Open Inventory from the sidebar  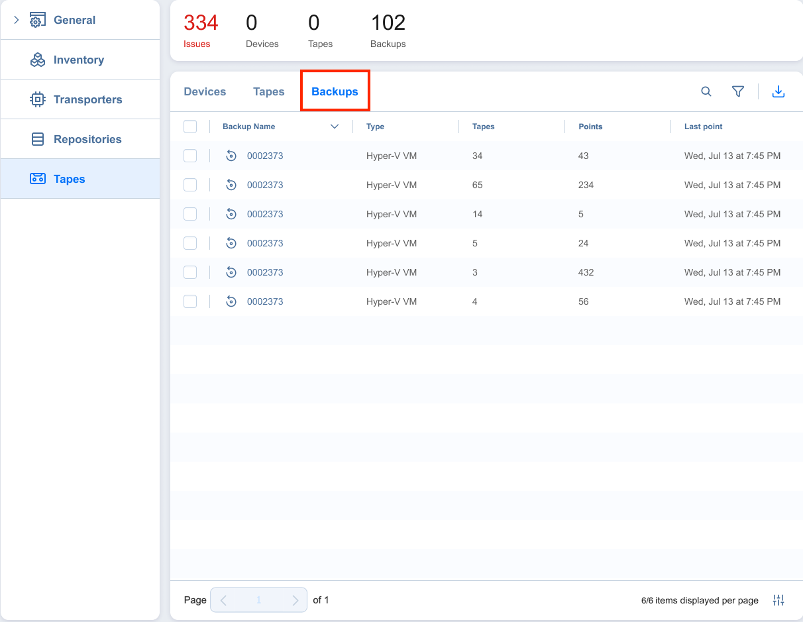(x=79, y=60)
